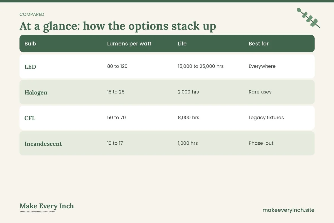Viewport: 334px width, 223px height.
Task: Select the "Lumens per watt" column header
Action: point(129,43)
